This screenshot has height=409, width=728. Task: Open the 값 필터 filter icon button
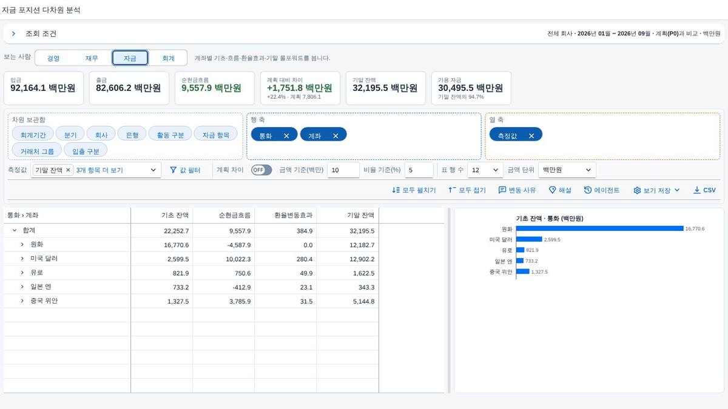pos(185,170)
